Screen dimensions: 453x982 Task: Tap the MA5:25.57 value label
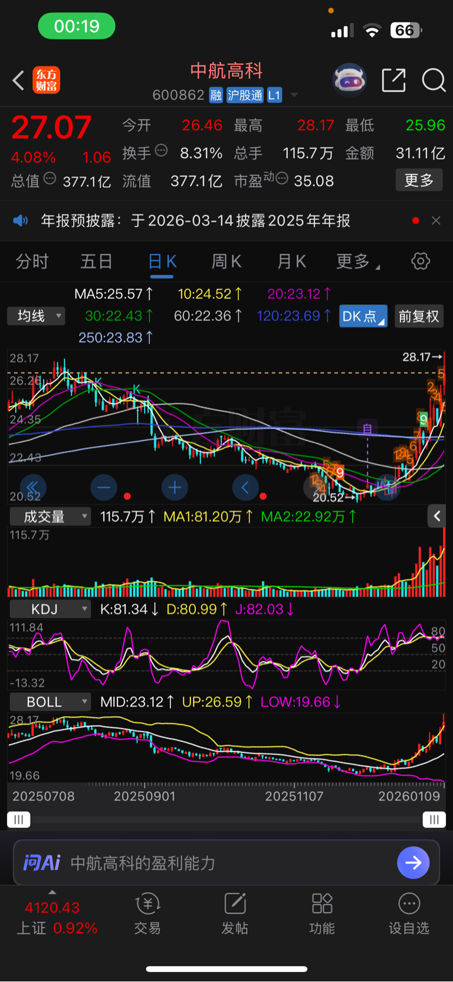click(114, 293)
